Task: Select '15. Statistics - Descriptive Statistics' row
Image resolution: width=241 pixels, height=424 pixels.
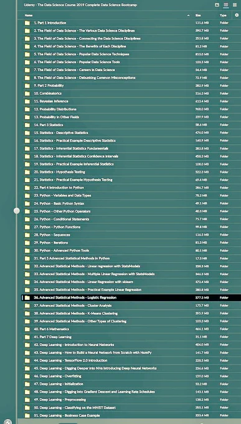Action: [131, 133]
